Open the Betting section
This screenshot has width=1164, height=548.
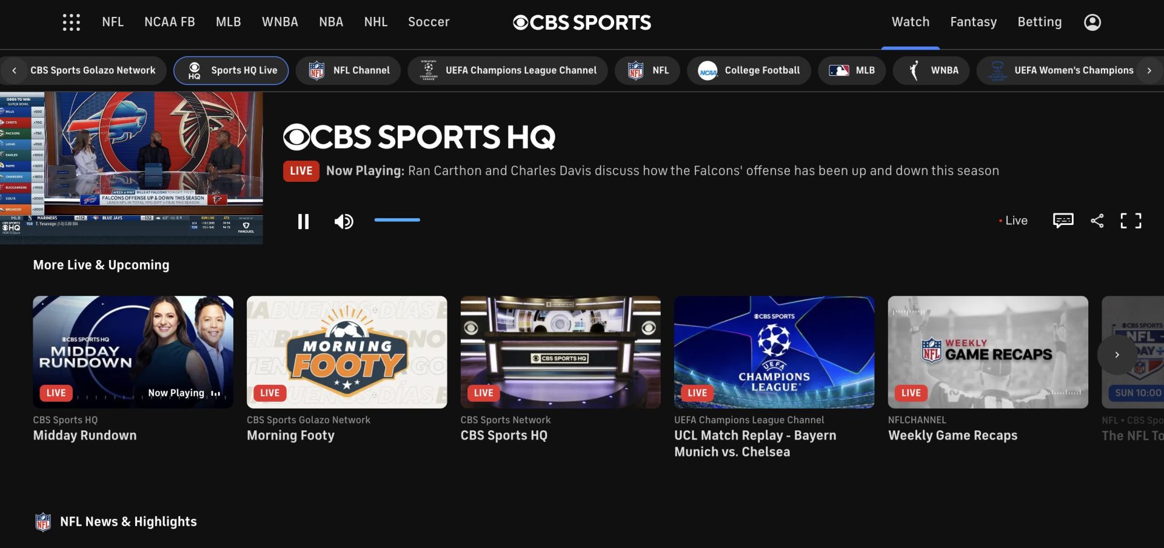1039,22
